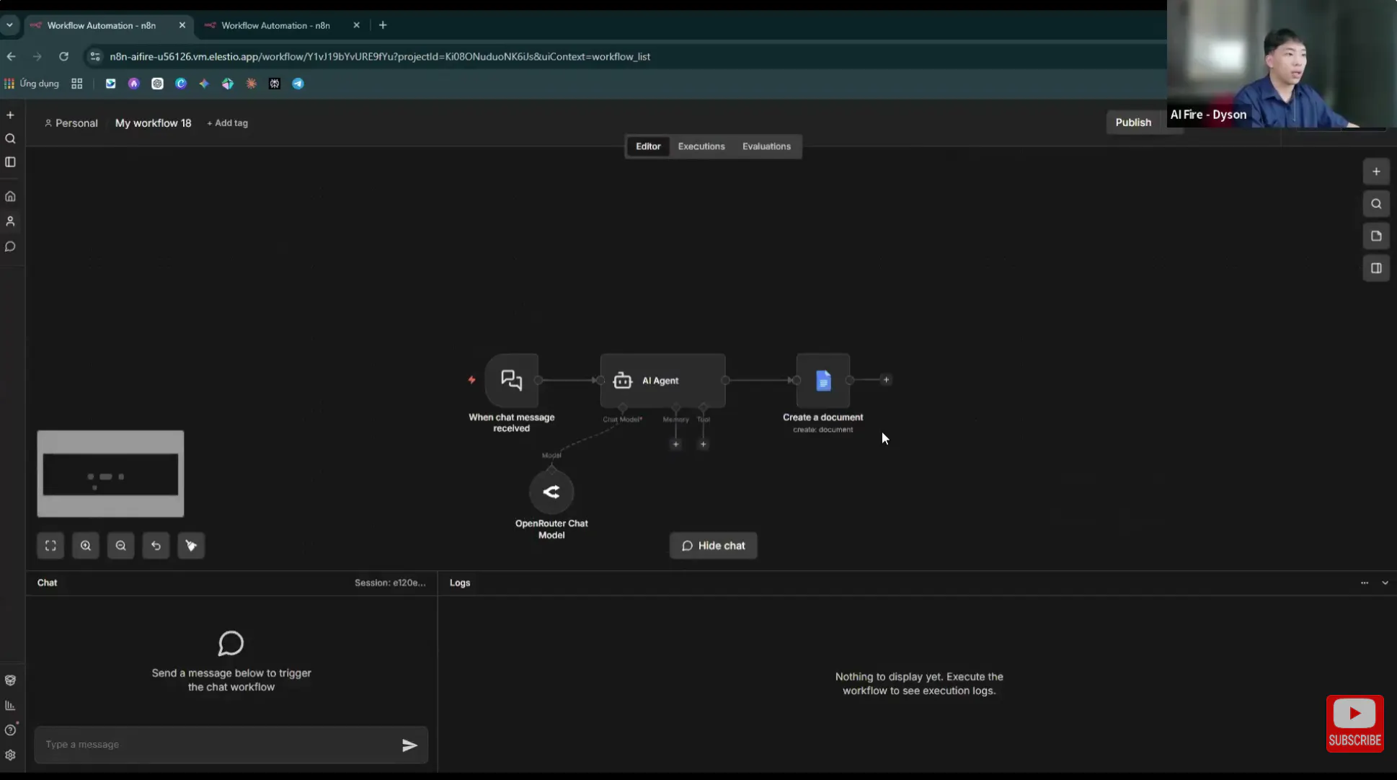Click the chat Session ID label
Image resolution: width=1397 pixels, height=780 pixels.
pos(390,582)
